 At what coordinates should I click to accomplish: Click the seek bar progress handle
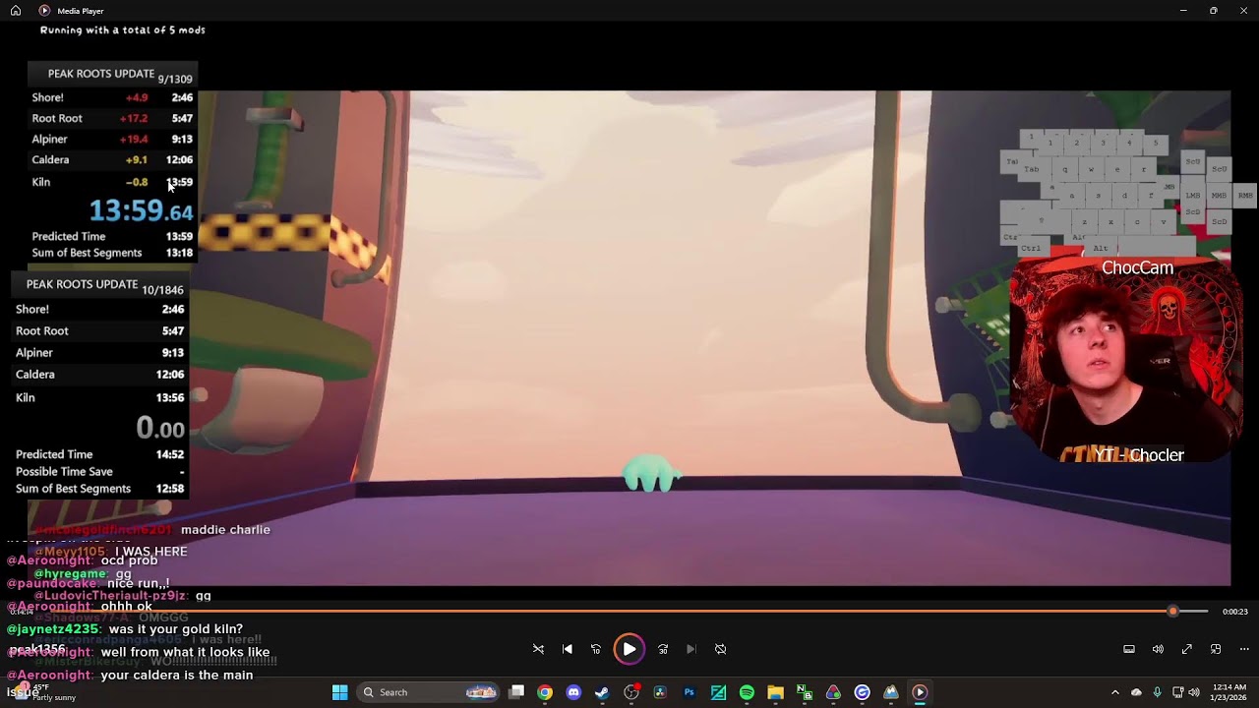(1172, 612)
